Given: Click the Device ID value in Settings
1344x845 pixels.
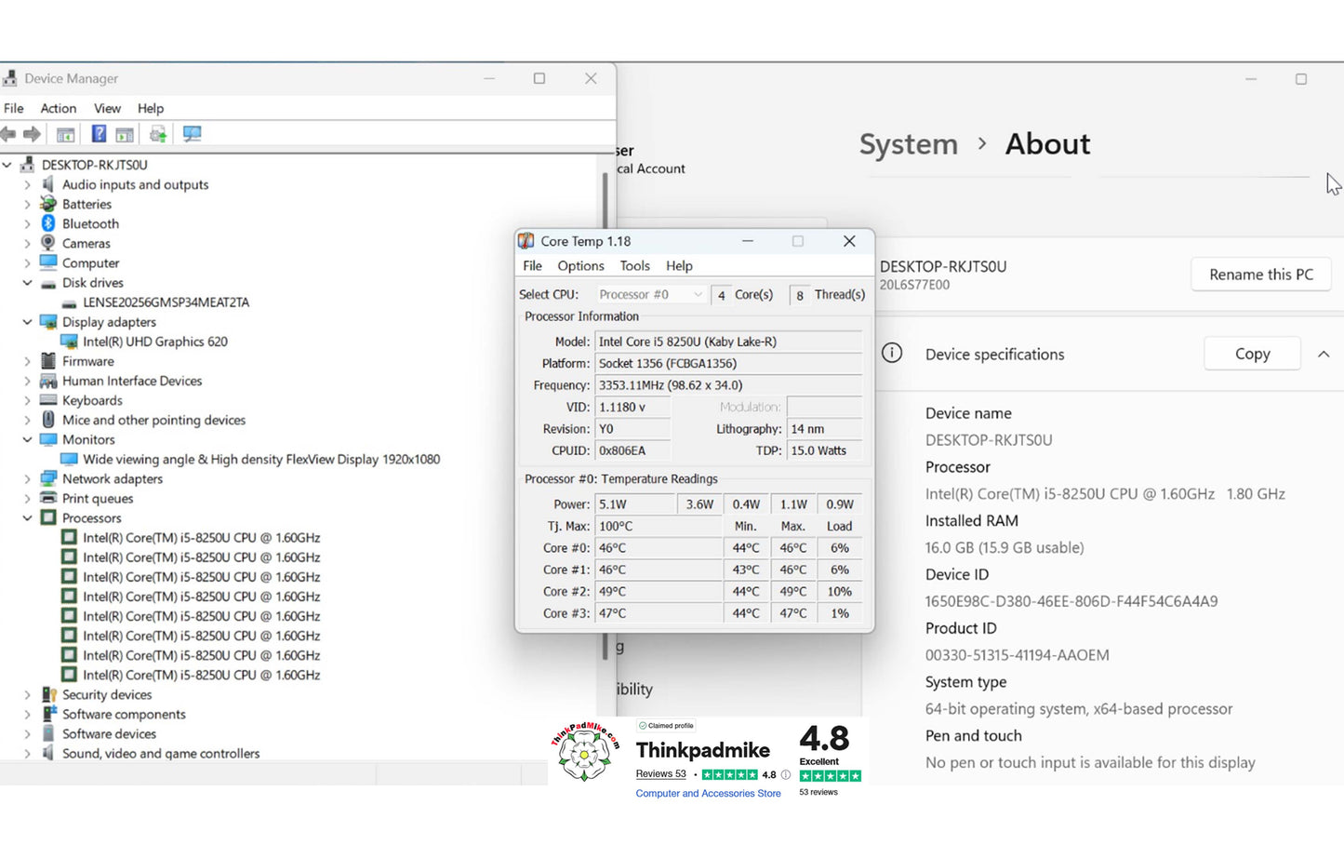Looking at the screenshot, I should (1071, 601).
